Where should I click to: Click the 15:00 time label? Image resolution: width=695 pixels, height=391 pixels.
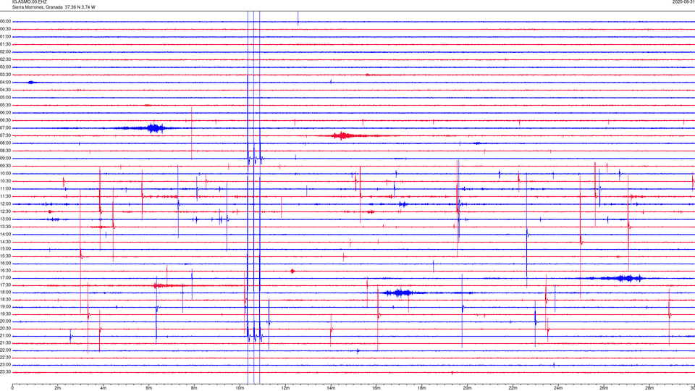point(5,249)
